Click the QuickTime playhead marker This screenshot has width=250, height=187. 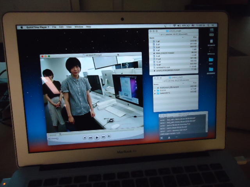tap(60, 134)
